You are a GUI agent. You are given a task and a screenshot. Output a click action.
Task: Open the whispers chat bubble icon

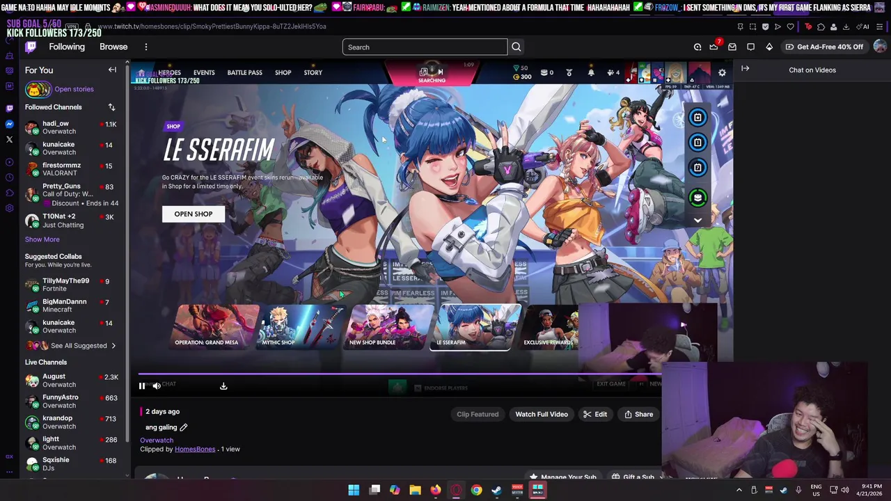coord(750,47)
